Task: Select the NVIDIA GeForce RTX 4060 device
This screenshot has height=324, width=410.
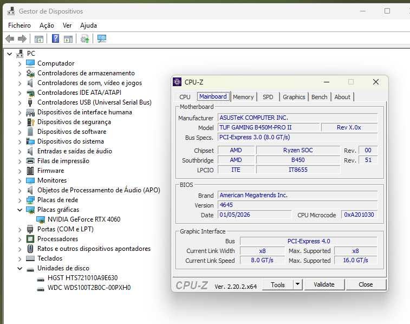Action: 84,219
